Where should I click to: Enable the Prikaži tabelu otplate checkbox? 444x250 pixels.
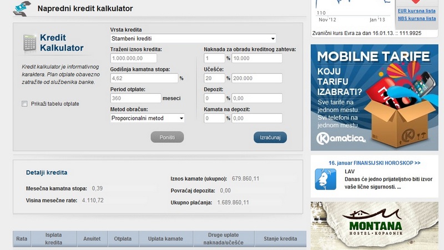[24, 104]
